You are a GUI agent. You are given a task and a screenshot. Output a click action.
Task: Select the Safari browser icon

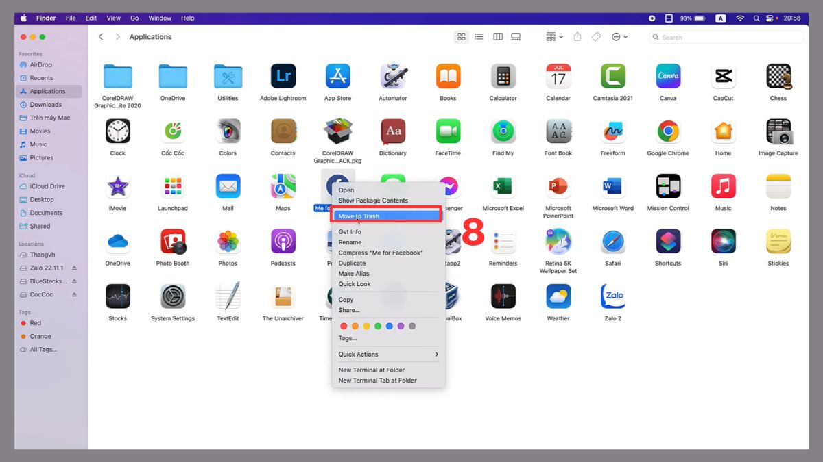click(x=613, y=241)
